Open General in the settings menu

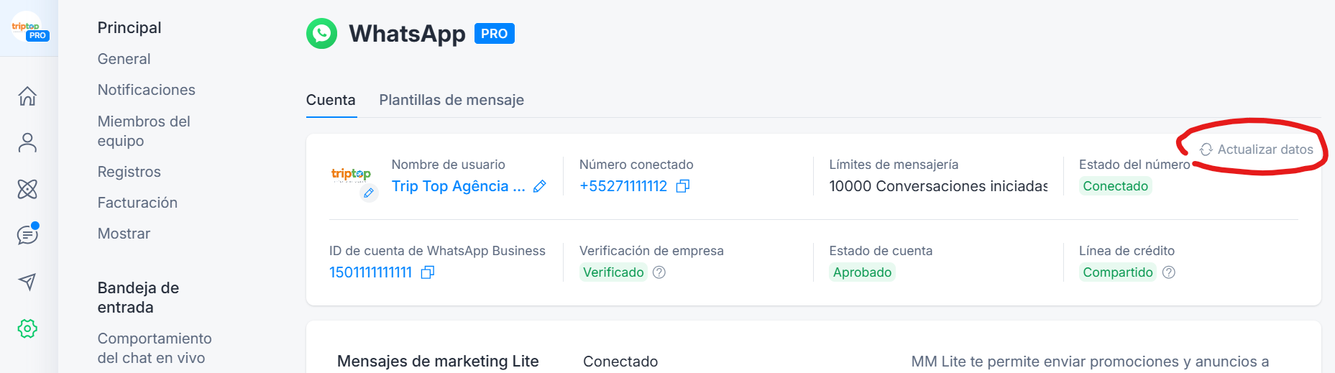point(124,59)
